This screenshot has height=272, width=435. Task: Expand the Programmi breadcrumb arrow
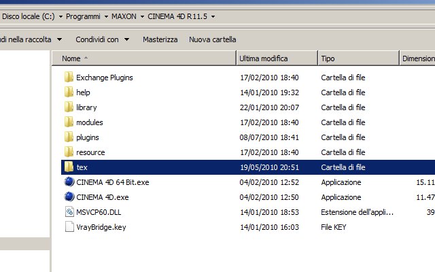coord(106,16)
